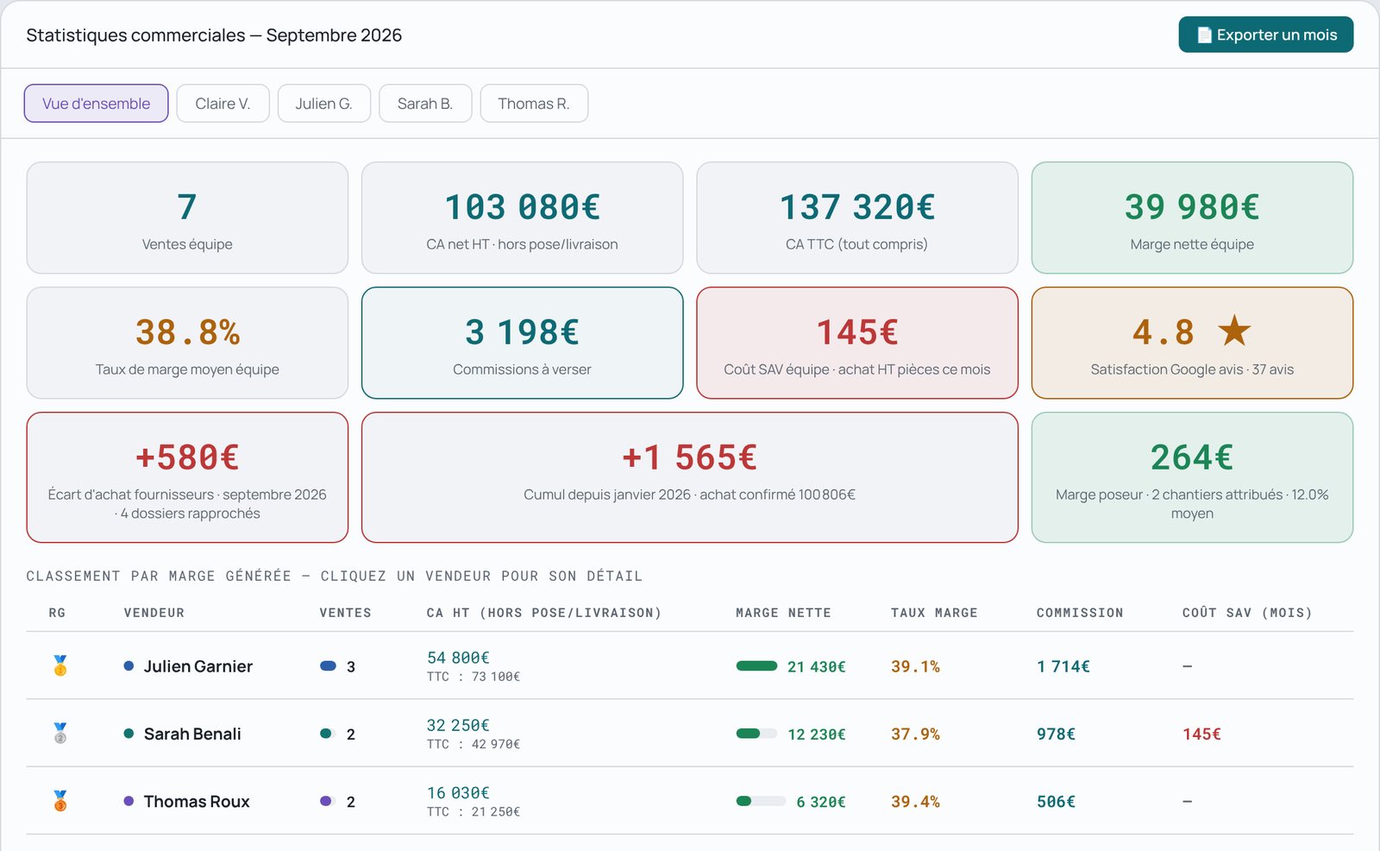Open Julien Garnier's seller detail

pyautogui.click(x=689, y=665)
